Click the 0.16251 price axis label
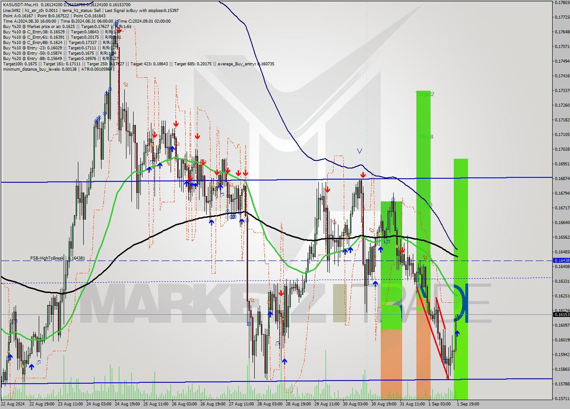The image size is (570, 409). tap(562, 296)
